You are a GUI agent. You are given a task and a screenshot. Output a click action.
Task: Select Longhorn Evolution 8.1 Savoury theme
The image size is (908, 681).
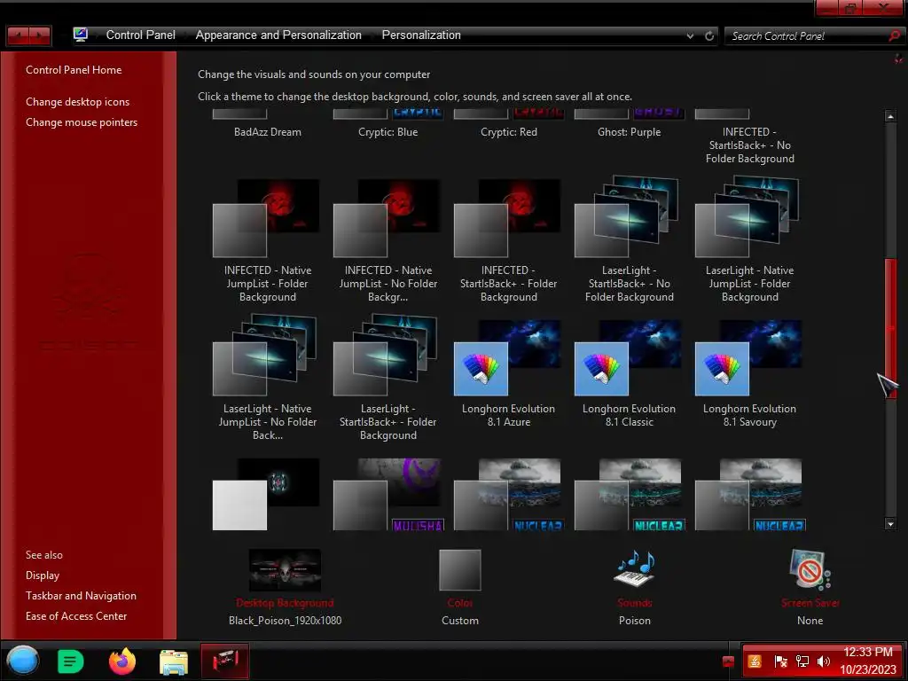point(749,373)
